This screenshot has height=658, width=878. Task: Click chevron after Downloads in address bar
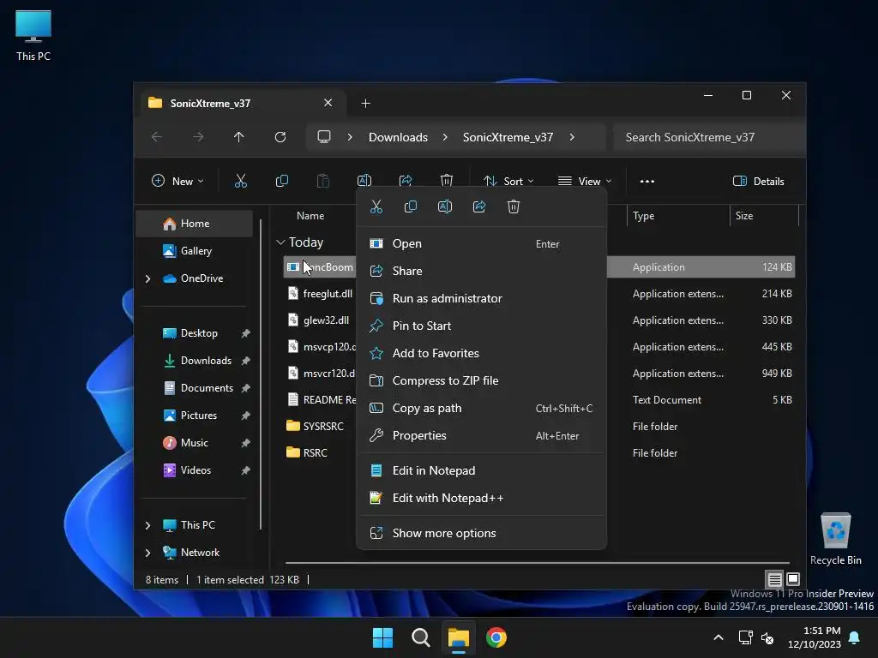(x=445, y=137)
